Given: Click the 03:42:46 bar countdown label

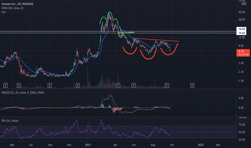Looking at the screenshot, I should tap(243, 55).
